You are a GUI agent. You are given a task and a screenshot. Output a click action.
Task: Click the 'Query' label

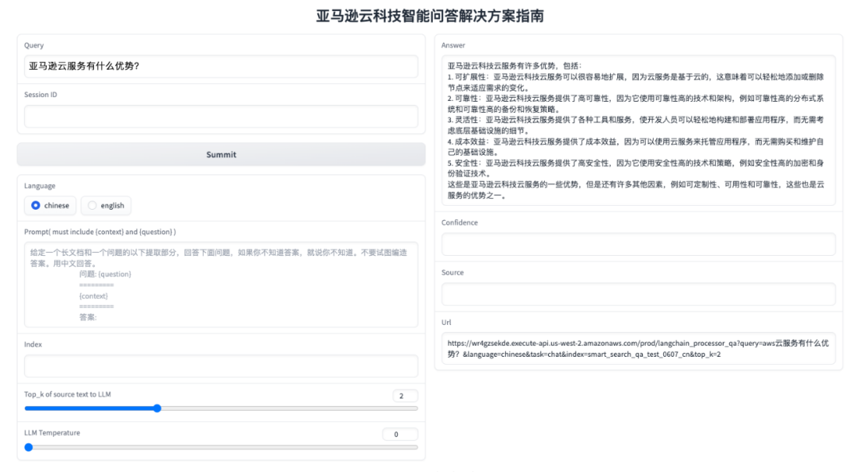click(34, 45)
